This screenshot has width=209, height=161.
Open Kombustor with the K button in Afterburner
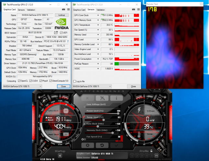pyautogui.click(x=87, y=98)
